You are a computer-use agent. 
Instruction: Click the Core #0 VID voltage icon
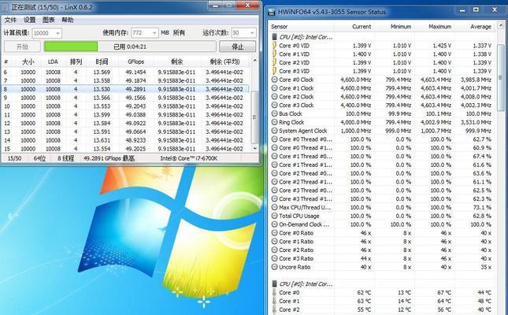coord(274,46)
